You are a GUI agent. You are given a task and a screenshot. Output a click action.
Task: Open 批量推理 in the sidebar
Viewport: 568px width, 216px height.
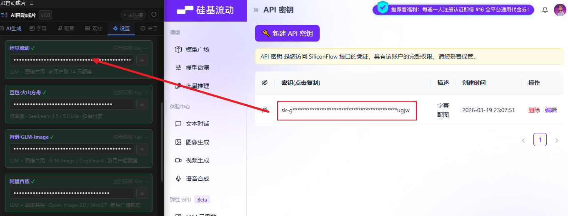198,86
